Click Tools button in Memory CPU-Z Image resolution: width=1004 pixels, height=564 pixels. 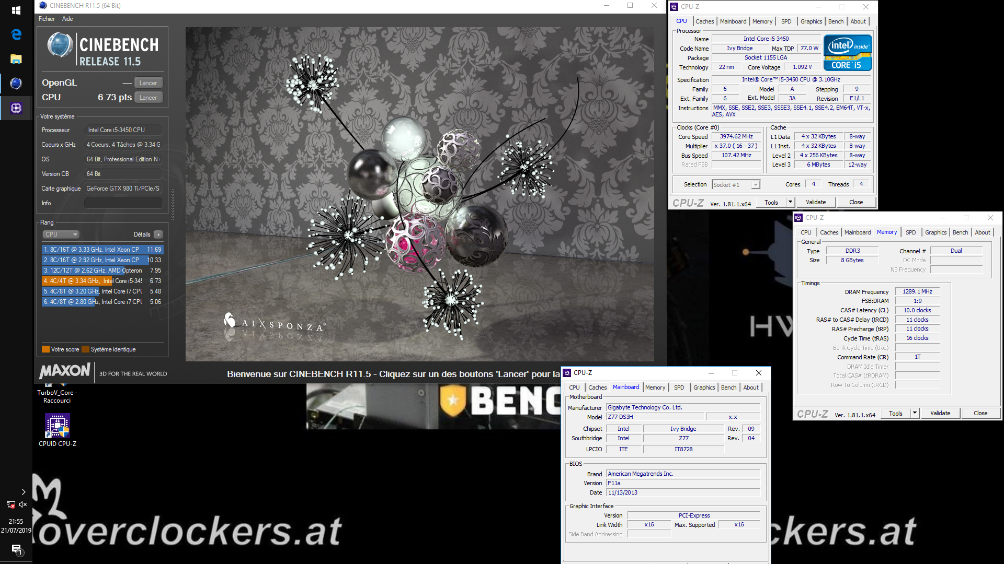point(896,414)
